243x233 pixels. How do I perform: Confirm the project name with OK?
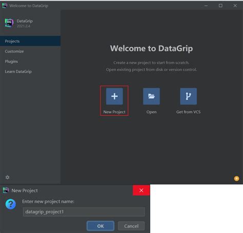tap(100, 226)
